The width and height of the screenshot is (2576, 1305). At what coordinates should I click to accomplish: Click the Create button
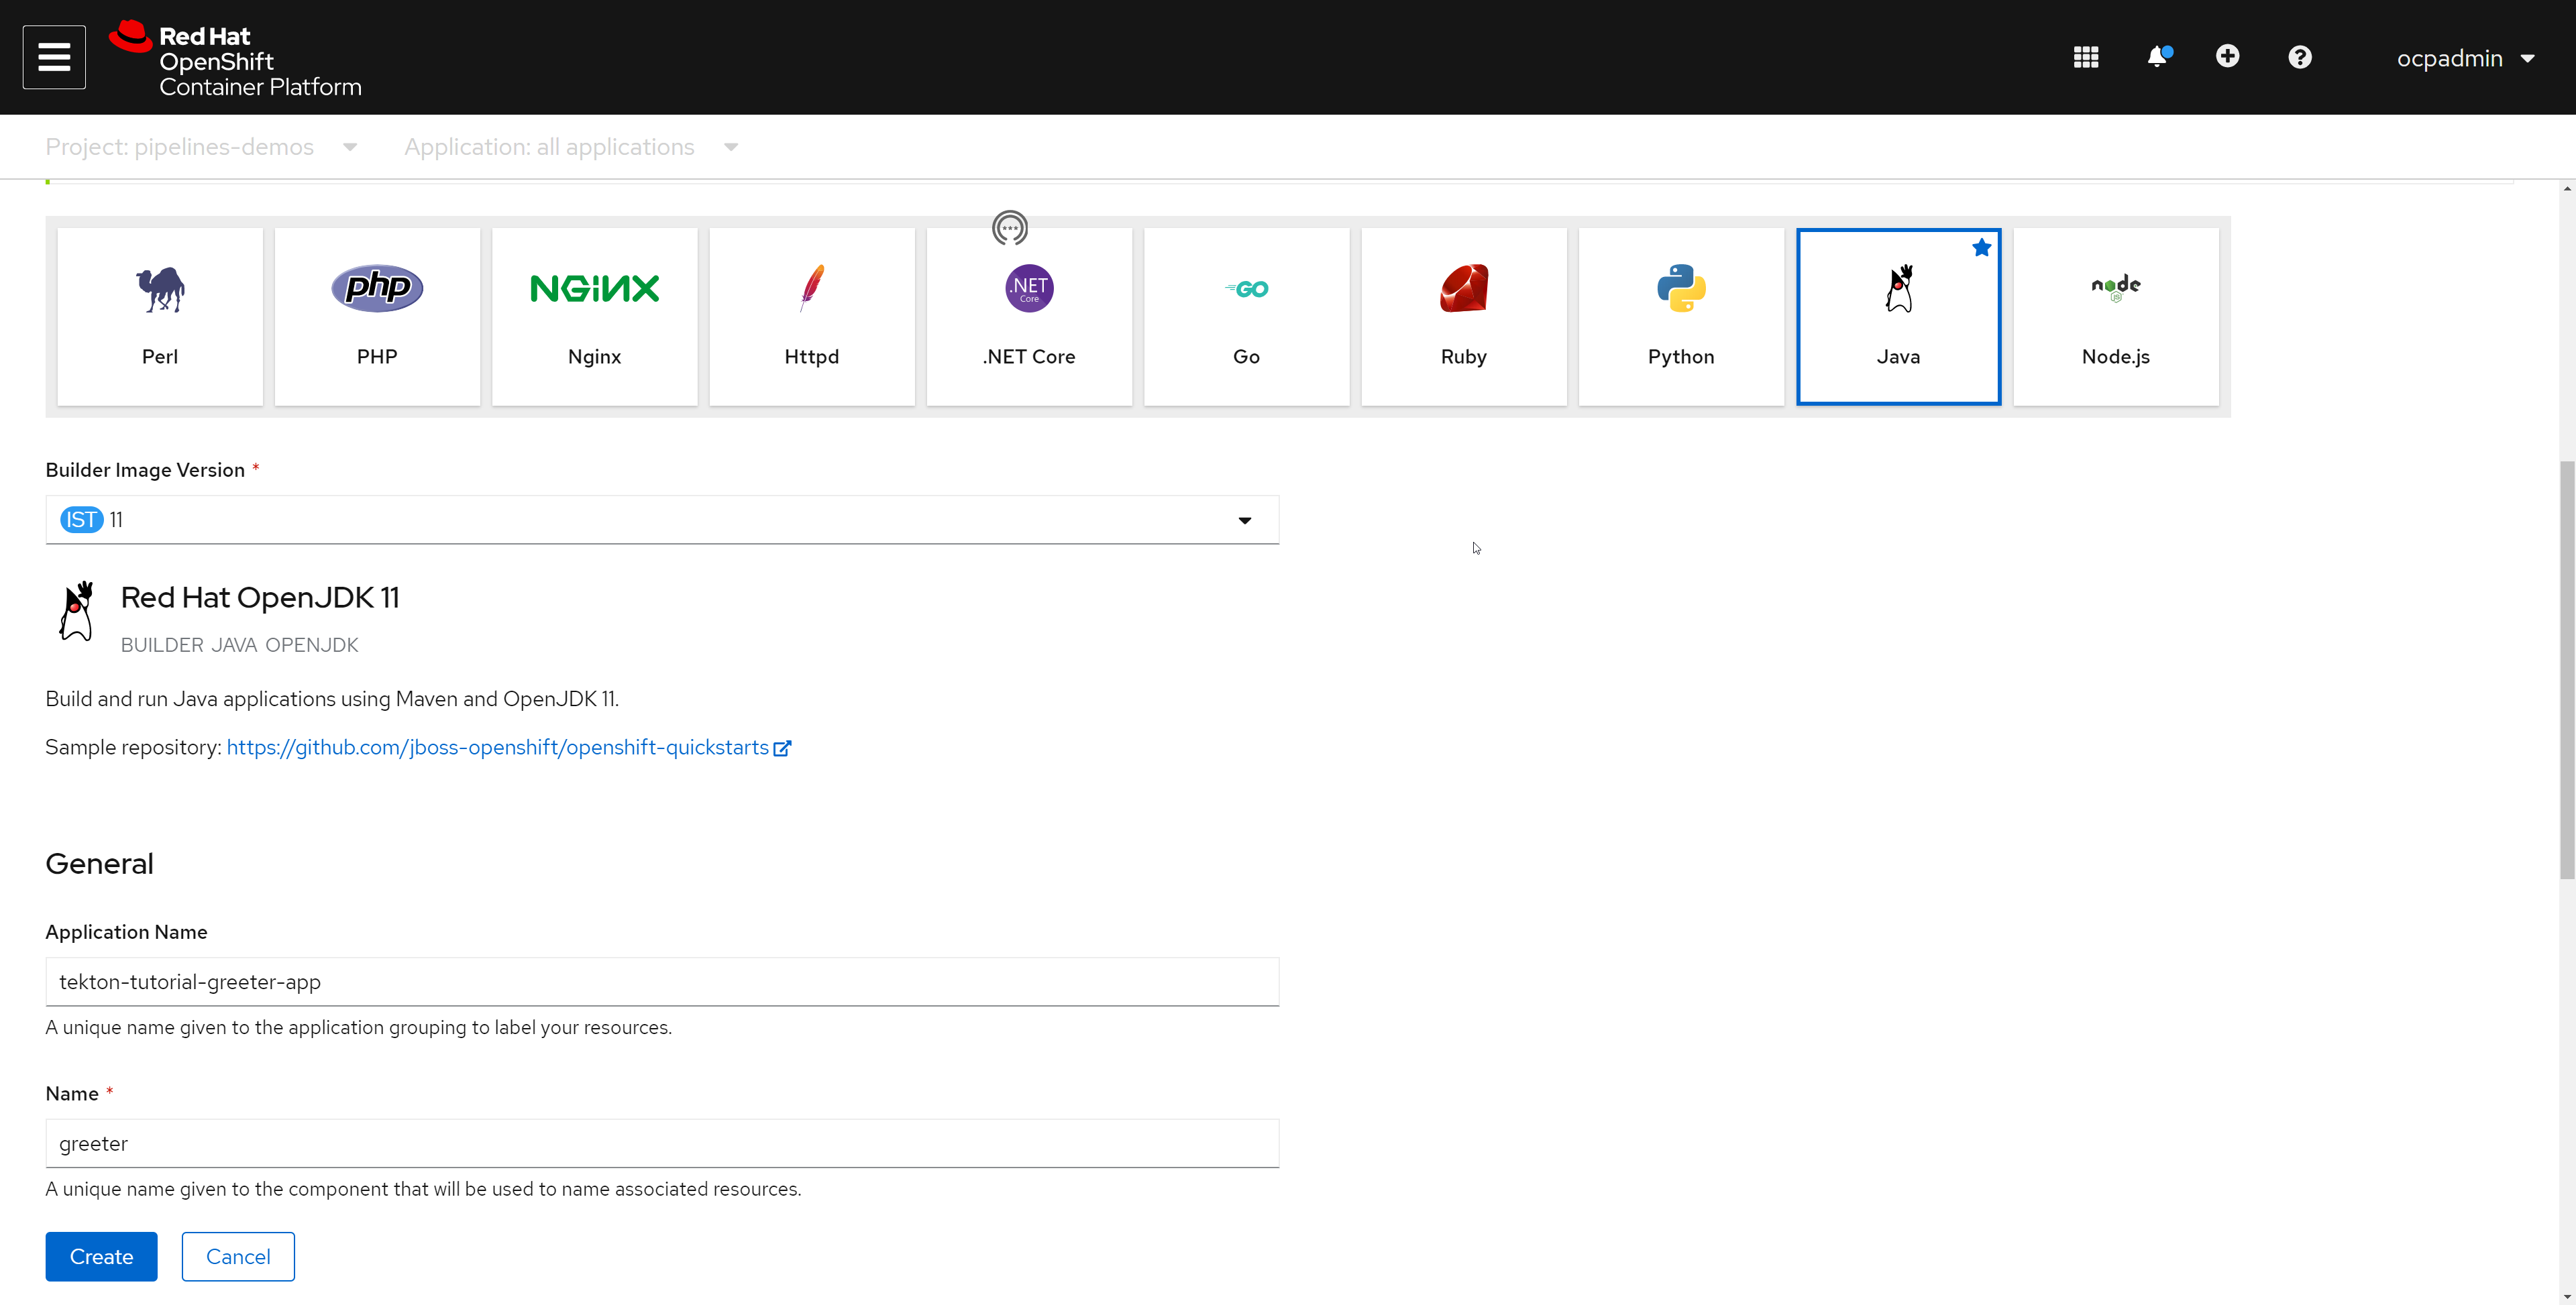[x=103, y=1257]
